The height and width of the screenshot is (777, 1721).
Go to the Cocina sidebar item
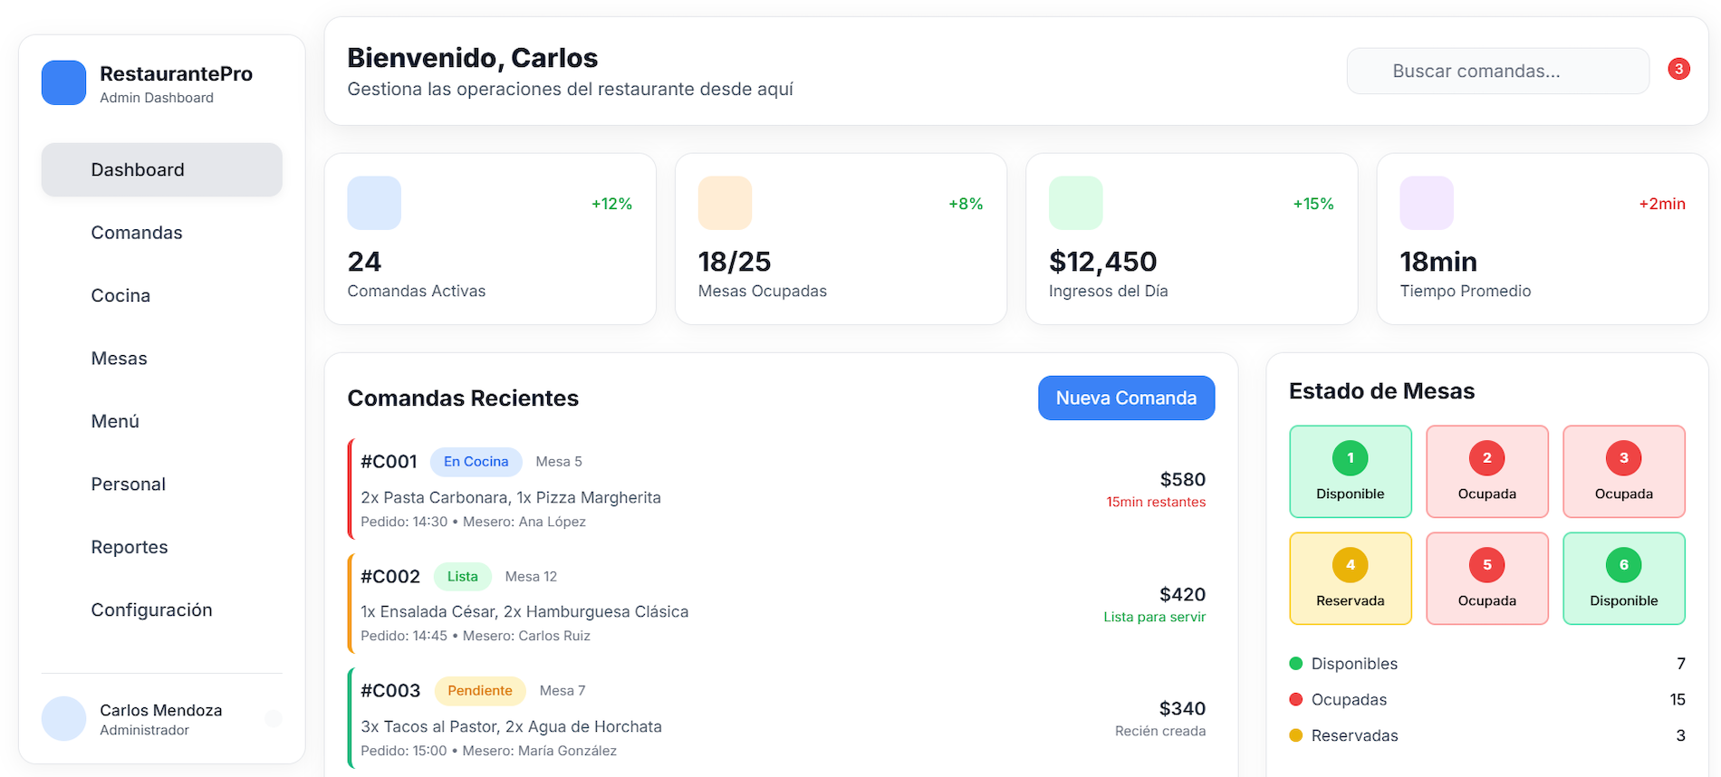tap(120, 295)
